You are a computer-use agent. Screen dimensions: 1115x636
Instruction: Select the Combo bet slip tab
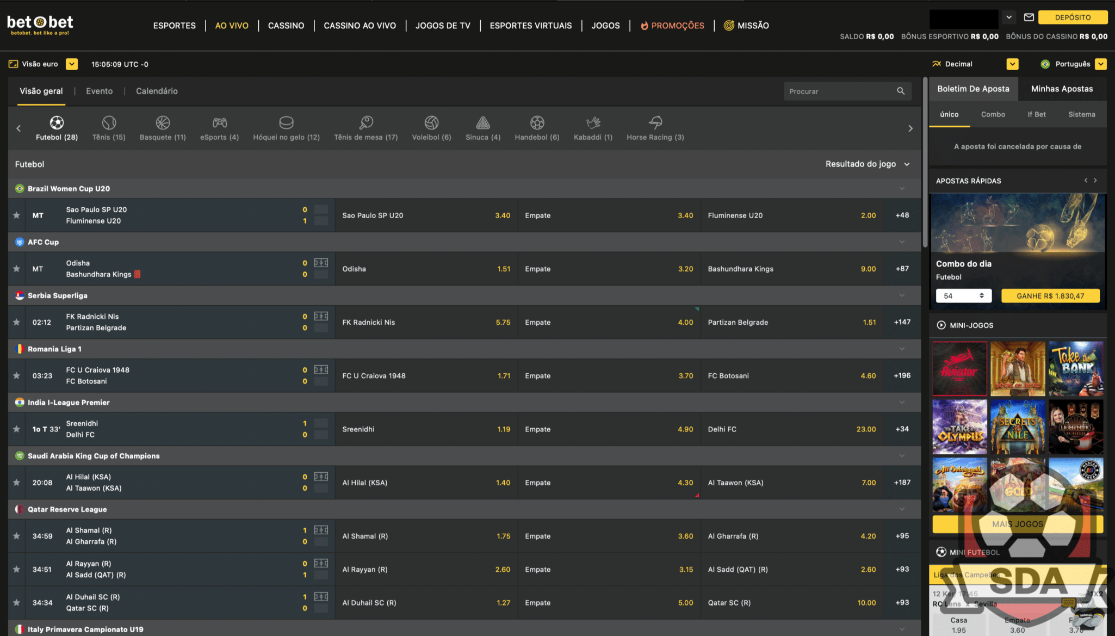(993, 114)
